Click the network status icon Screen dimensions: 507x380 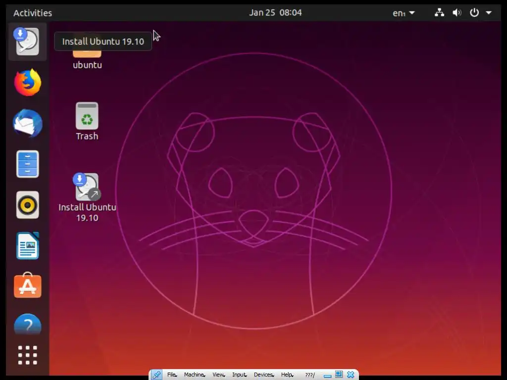(x=439, y=12)
